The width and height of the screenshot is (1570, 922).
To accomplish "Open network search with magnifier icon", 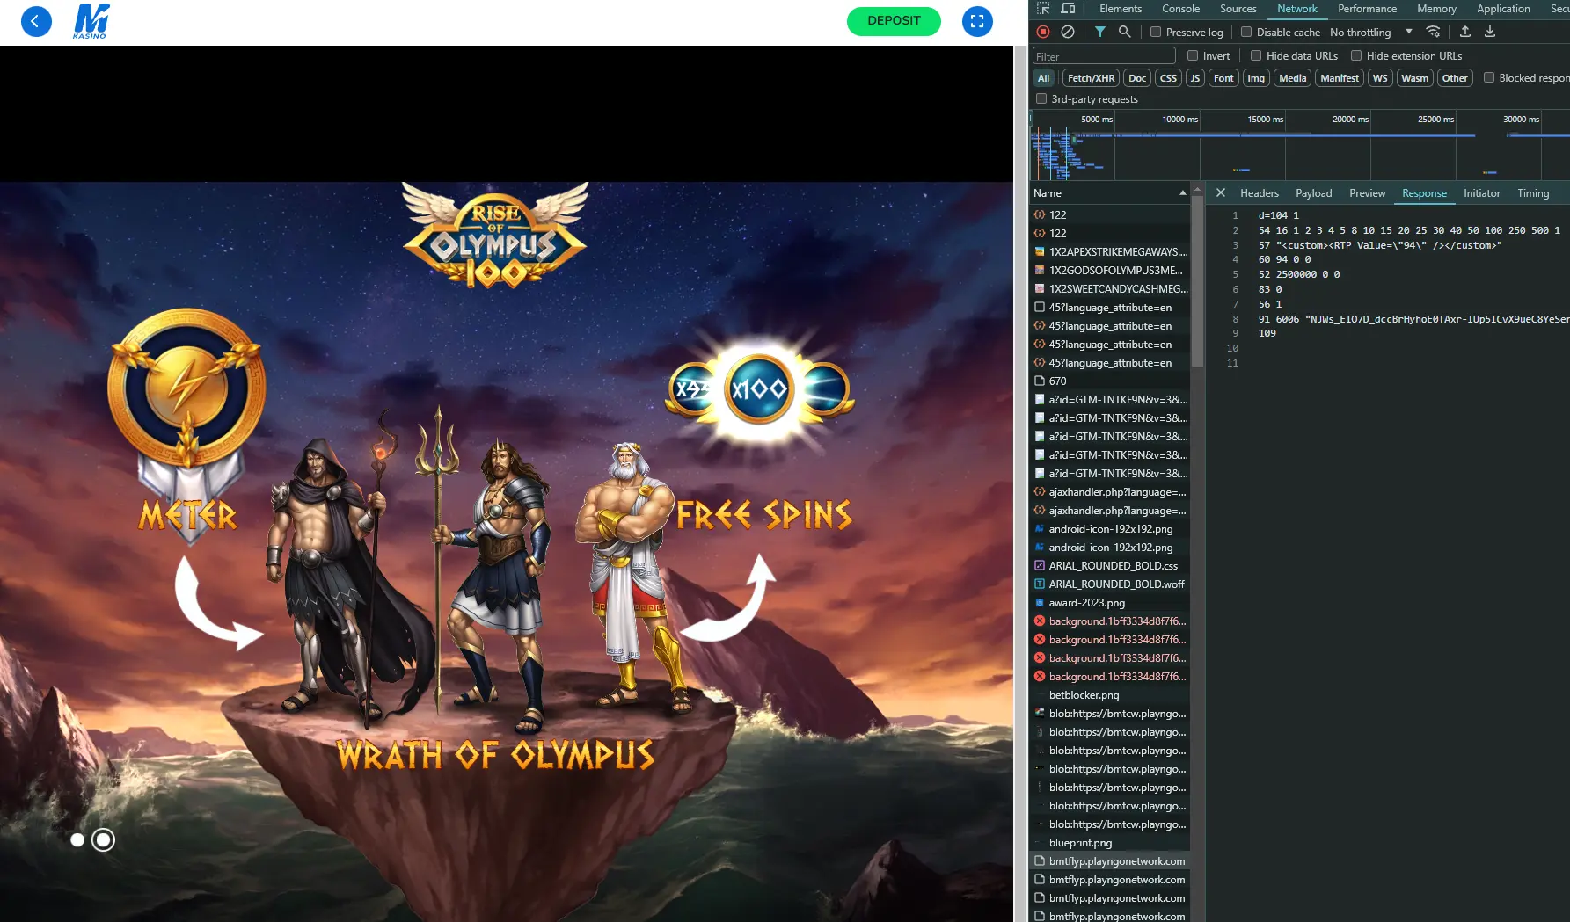I will coord(1124,32).
